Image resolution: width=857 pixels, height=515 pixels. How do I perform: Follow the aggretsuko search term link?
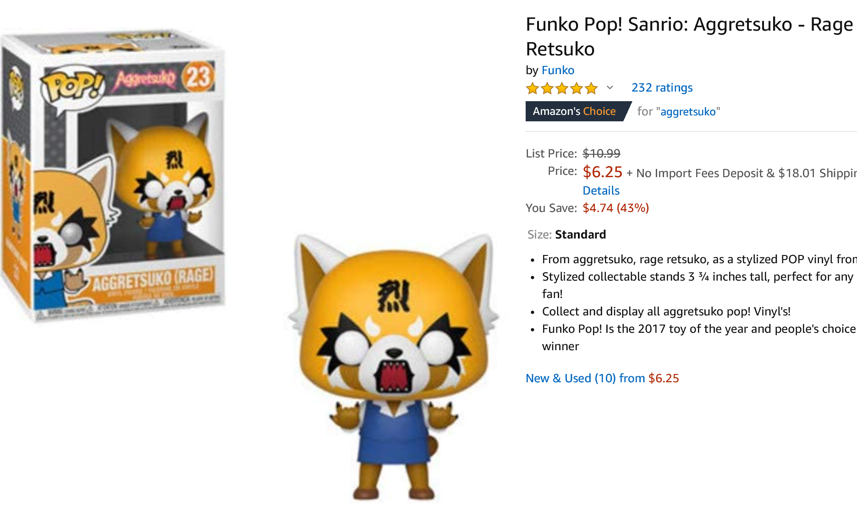pos(687,111)
